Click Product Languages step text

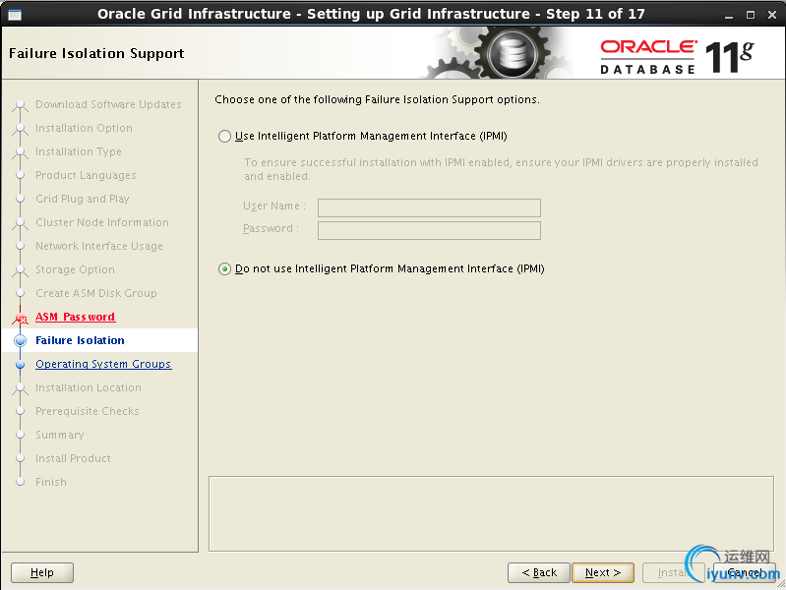pyautogui.click(x=86, y=175)
